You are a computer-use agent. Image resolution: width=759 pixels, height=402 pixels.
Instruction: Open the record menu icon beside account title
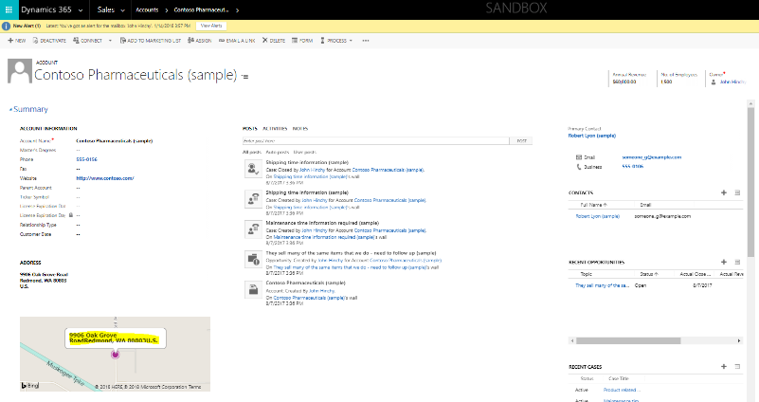tap(245, 77)
